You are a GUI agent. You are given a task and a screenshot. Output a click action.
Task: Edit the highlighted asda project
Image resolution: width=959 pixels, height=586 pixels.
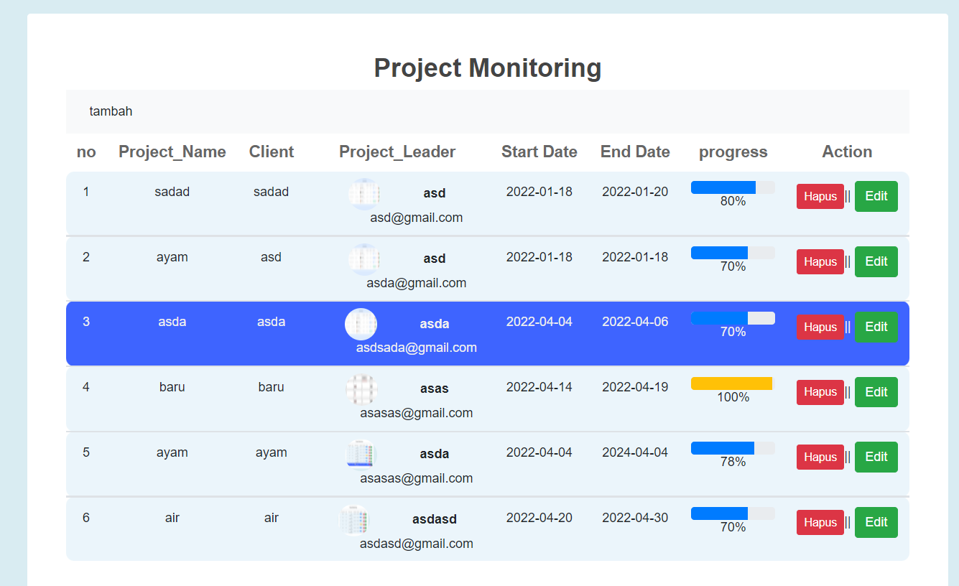click(x=876, y=327)
